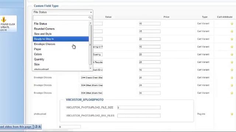Click the star in the 'ating on F' value row
This screenshot has width=236, height=132.
tap(232, 47)
